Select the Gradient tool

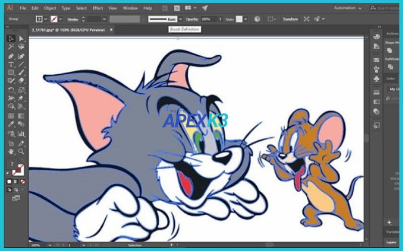pyautogui.click(x=21, y=116)
